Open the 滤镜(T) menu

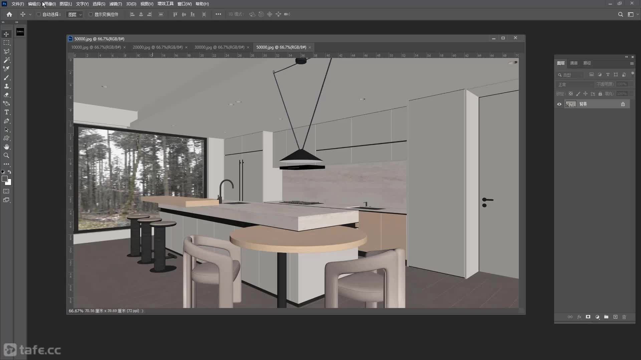[116, 4]
